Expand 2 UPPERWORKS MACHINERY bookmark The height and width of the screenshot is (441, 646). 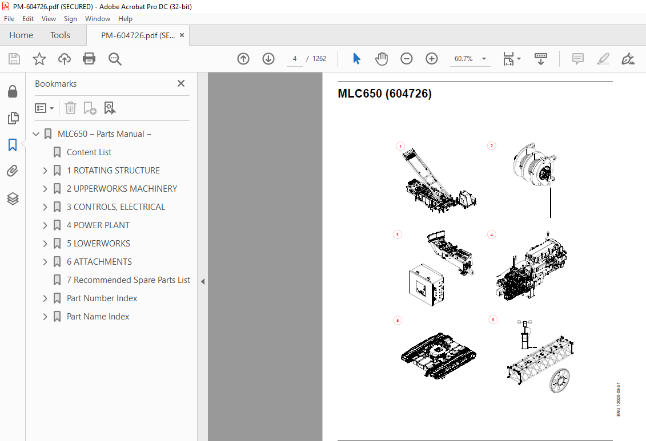pos(45,189)
